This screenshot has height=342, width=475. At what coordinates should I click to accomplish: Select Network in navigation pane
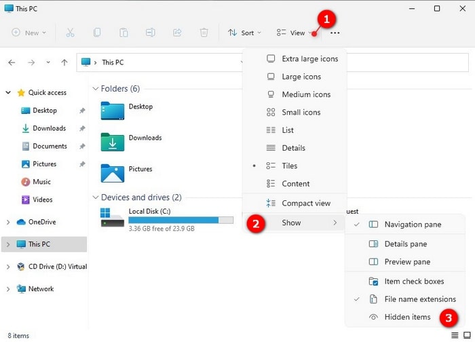[35, 289]
